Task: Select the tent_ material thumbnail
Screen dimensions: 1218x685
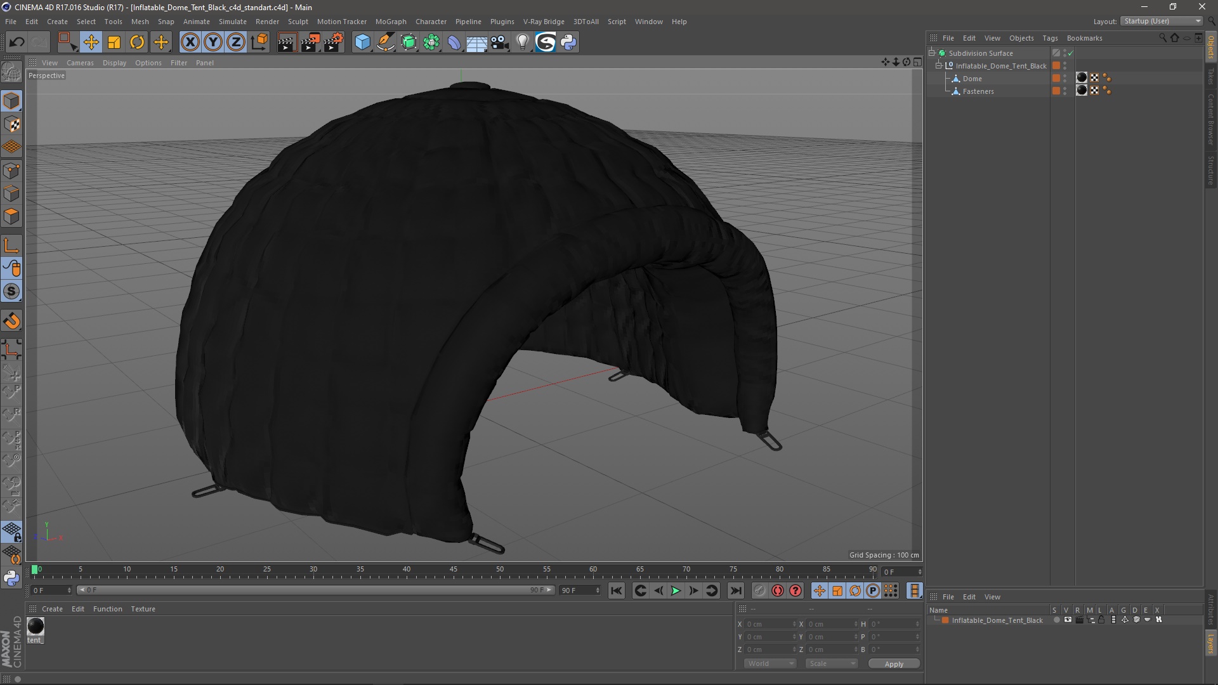Action: tap(36, 626)
